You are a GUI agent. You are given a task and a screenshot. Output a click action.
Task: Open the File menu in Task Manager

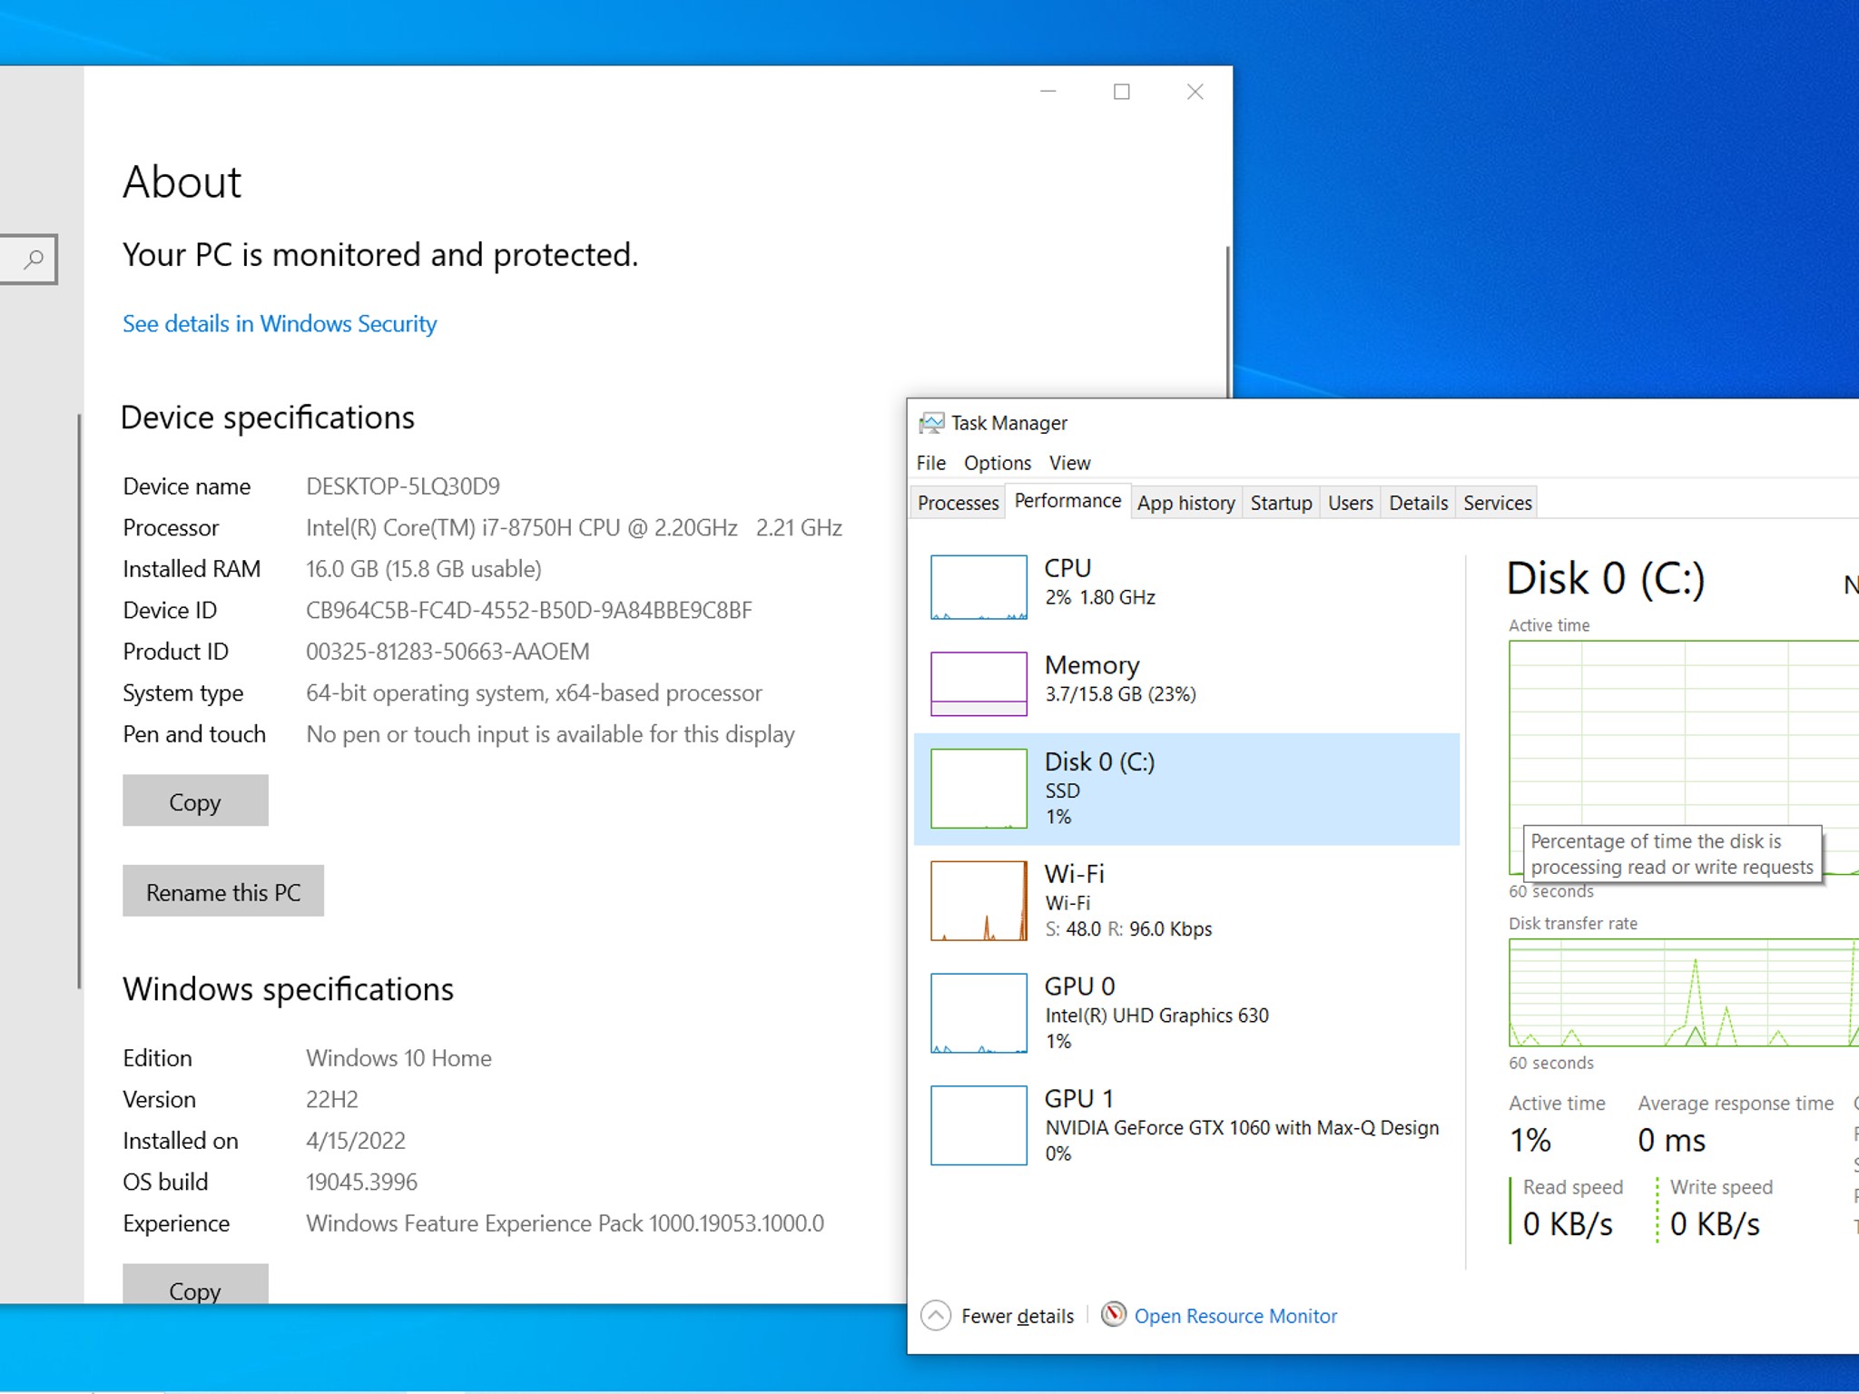tap(930, 463)
